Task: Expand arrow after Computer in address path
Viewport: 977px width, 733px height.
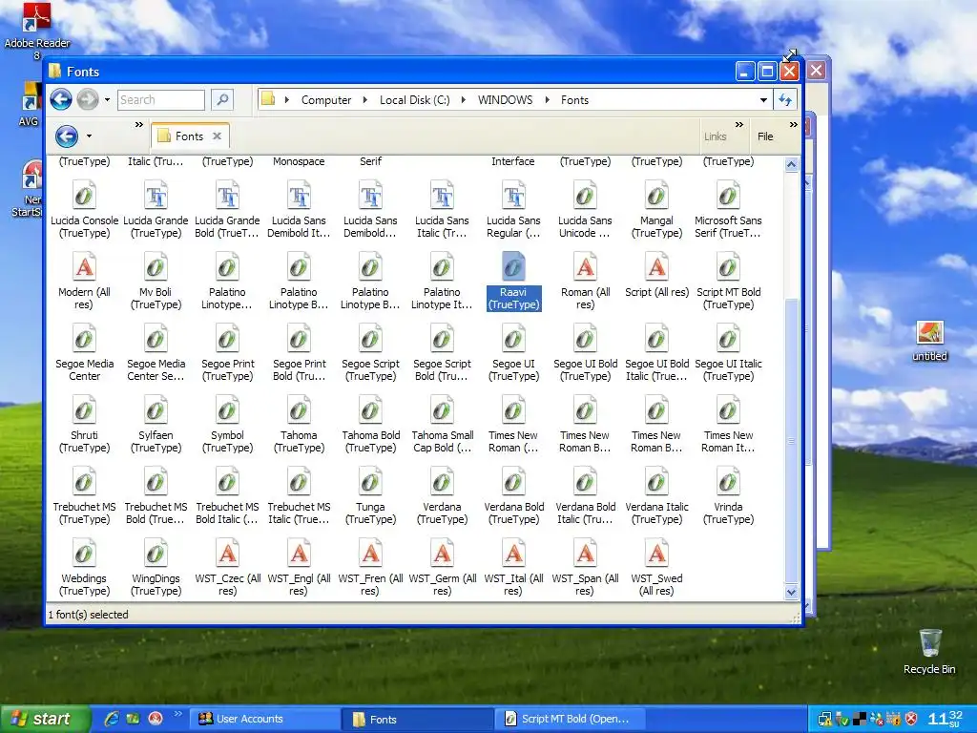Action: coord(364,99)
